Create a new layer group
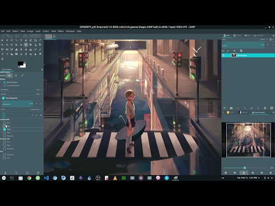This screenshot has width=275, height=206. point(231,108)
